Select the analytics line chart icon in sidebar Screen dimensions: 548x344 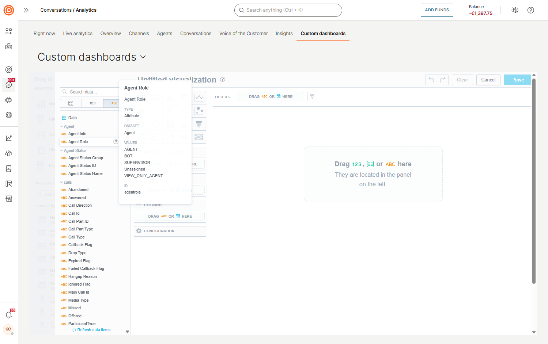(x=8, y=138)
